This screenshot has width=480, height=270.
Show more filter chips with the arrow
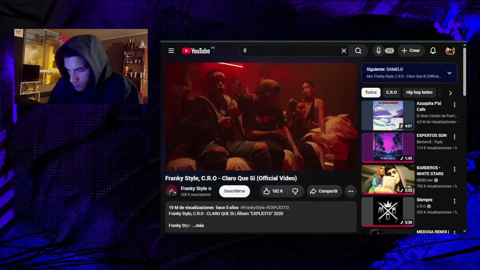450,93
